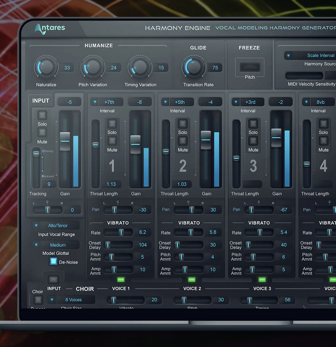
Task: Click voice 3 Throat Length slider handle
Action: click(236, 158)
